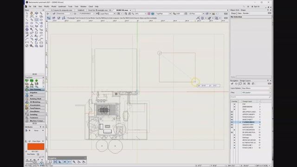Open the Filter dropdown in Navigation

(256, 93)
